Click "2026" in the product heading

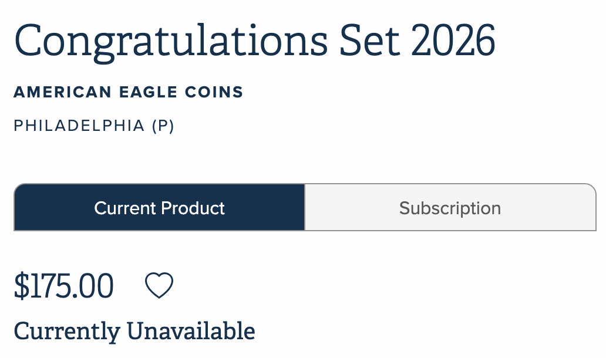coord(453,41)
